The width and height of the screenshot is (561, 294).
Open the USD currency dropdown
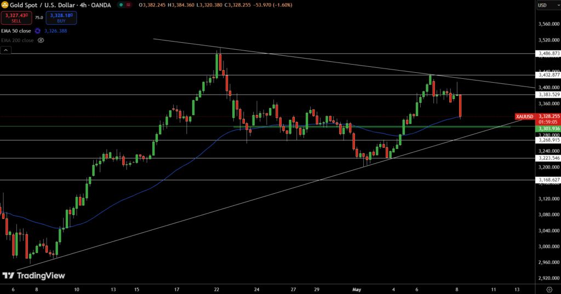[548, 5]
